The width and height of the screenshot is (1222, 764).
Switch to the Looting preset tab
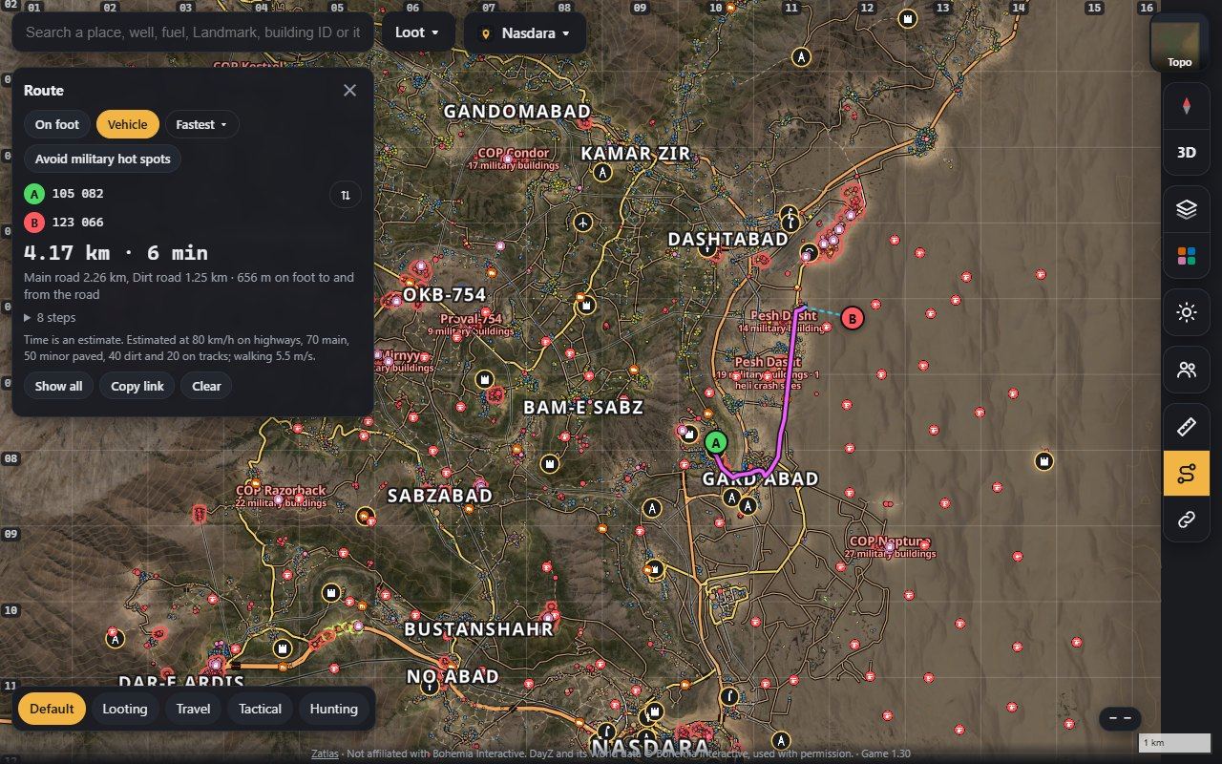125,709
